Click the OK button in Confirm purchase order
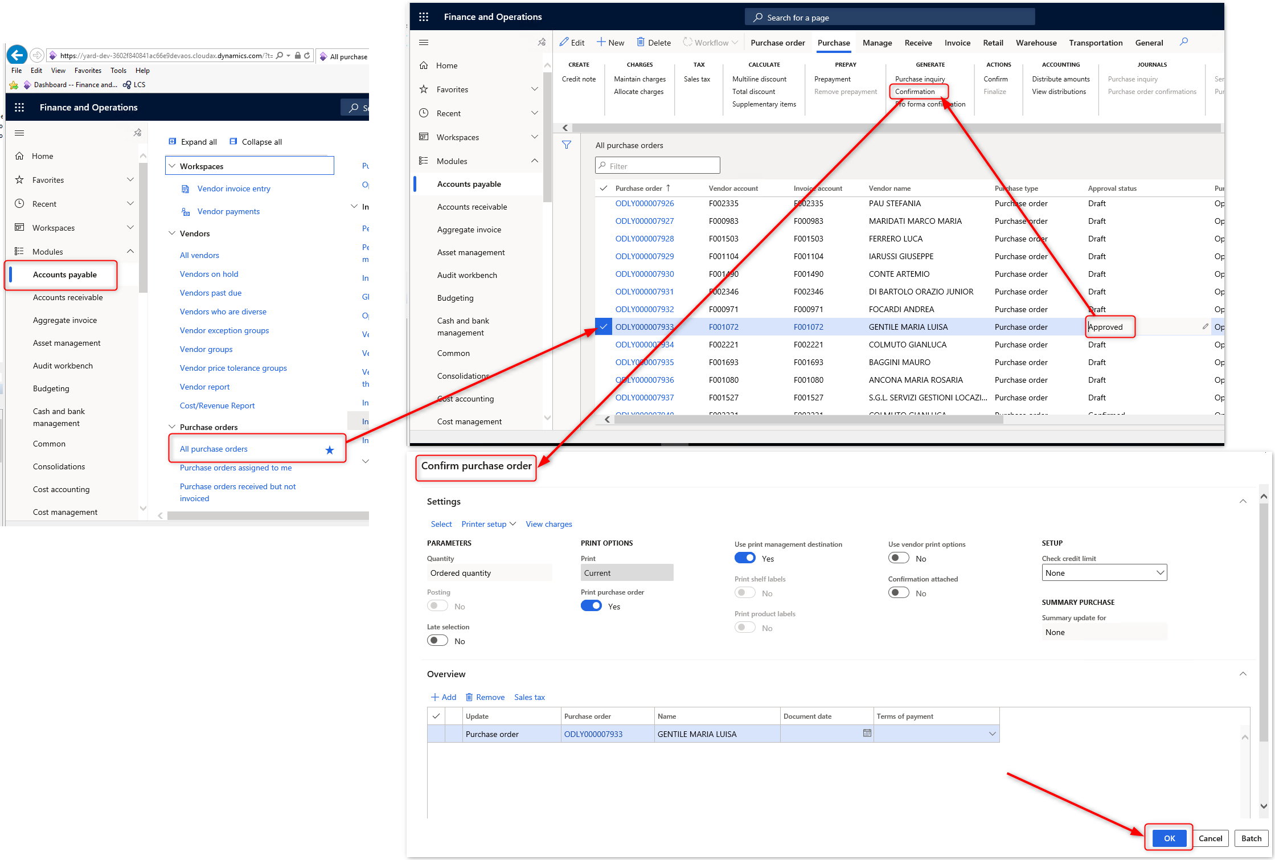 tap(1169, 838)
